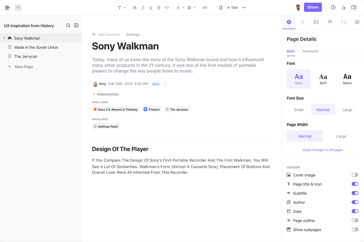This screenshot has height=242, width=364.
Task: Open the sort arrows tab icon
Action: tap(344, 22)
